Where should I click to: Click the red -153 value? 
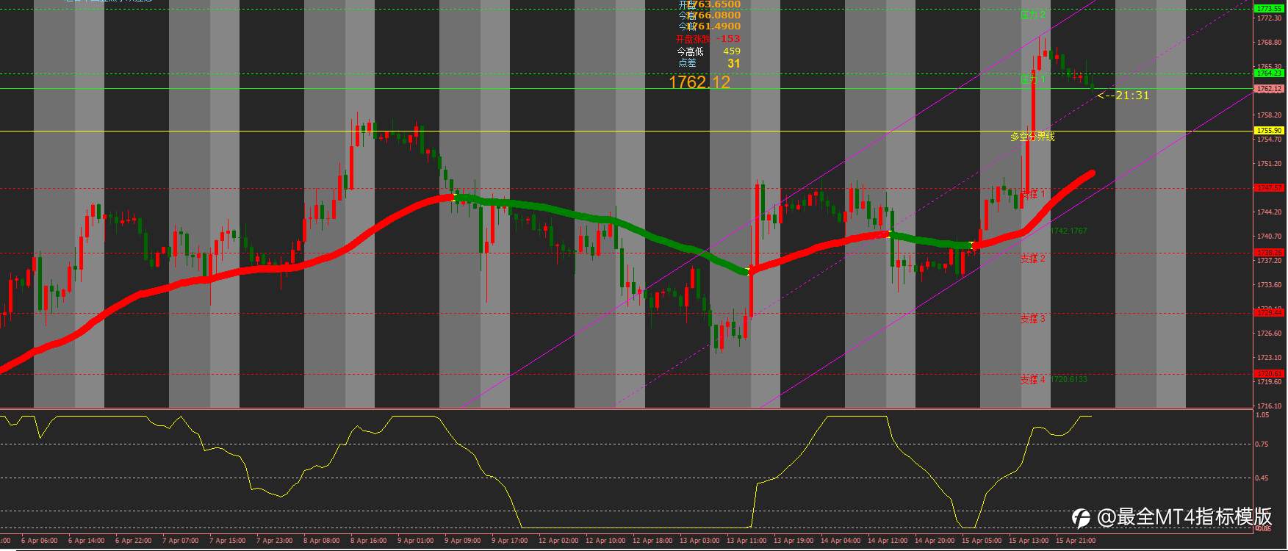[729, 39]
